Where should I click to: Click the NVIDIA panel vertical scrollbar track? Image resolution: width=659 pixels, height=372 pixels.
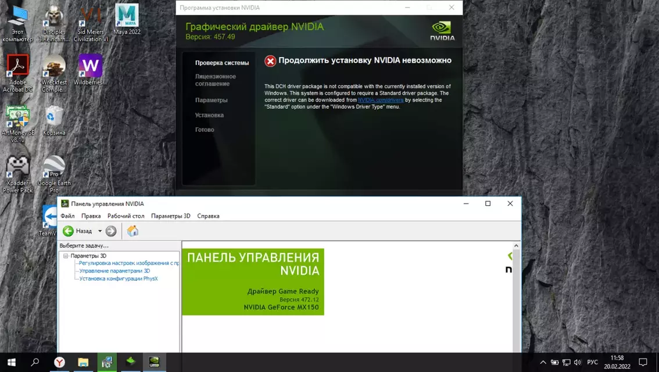pos(516,301)
